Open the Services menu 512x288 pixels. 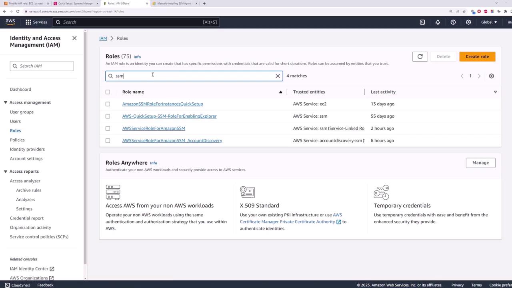(36, 22)
